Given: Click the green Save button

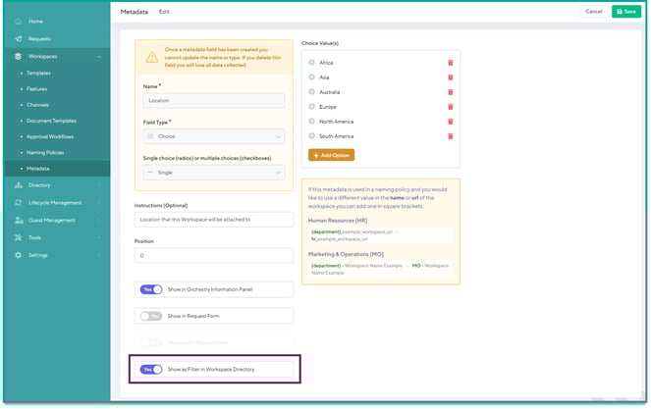Looking at the screenshot, I should click(x=624, y=11).
